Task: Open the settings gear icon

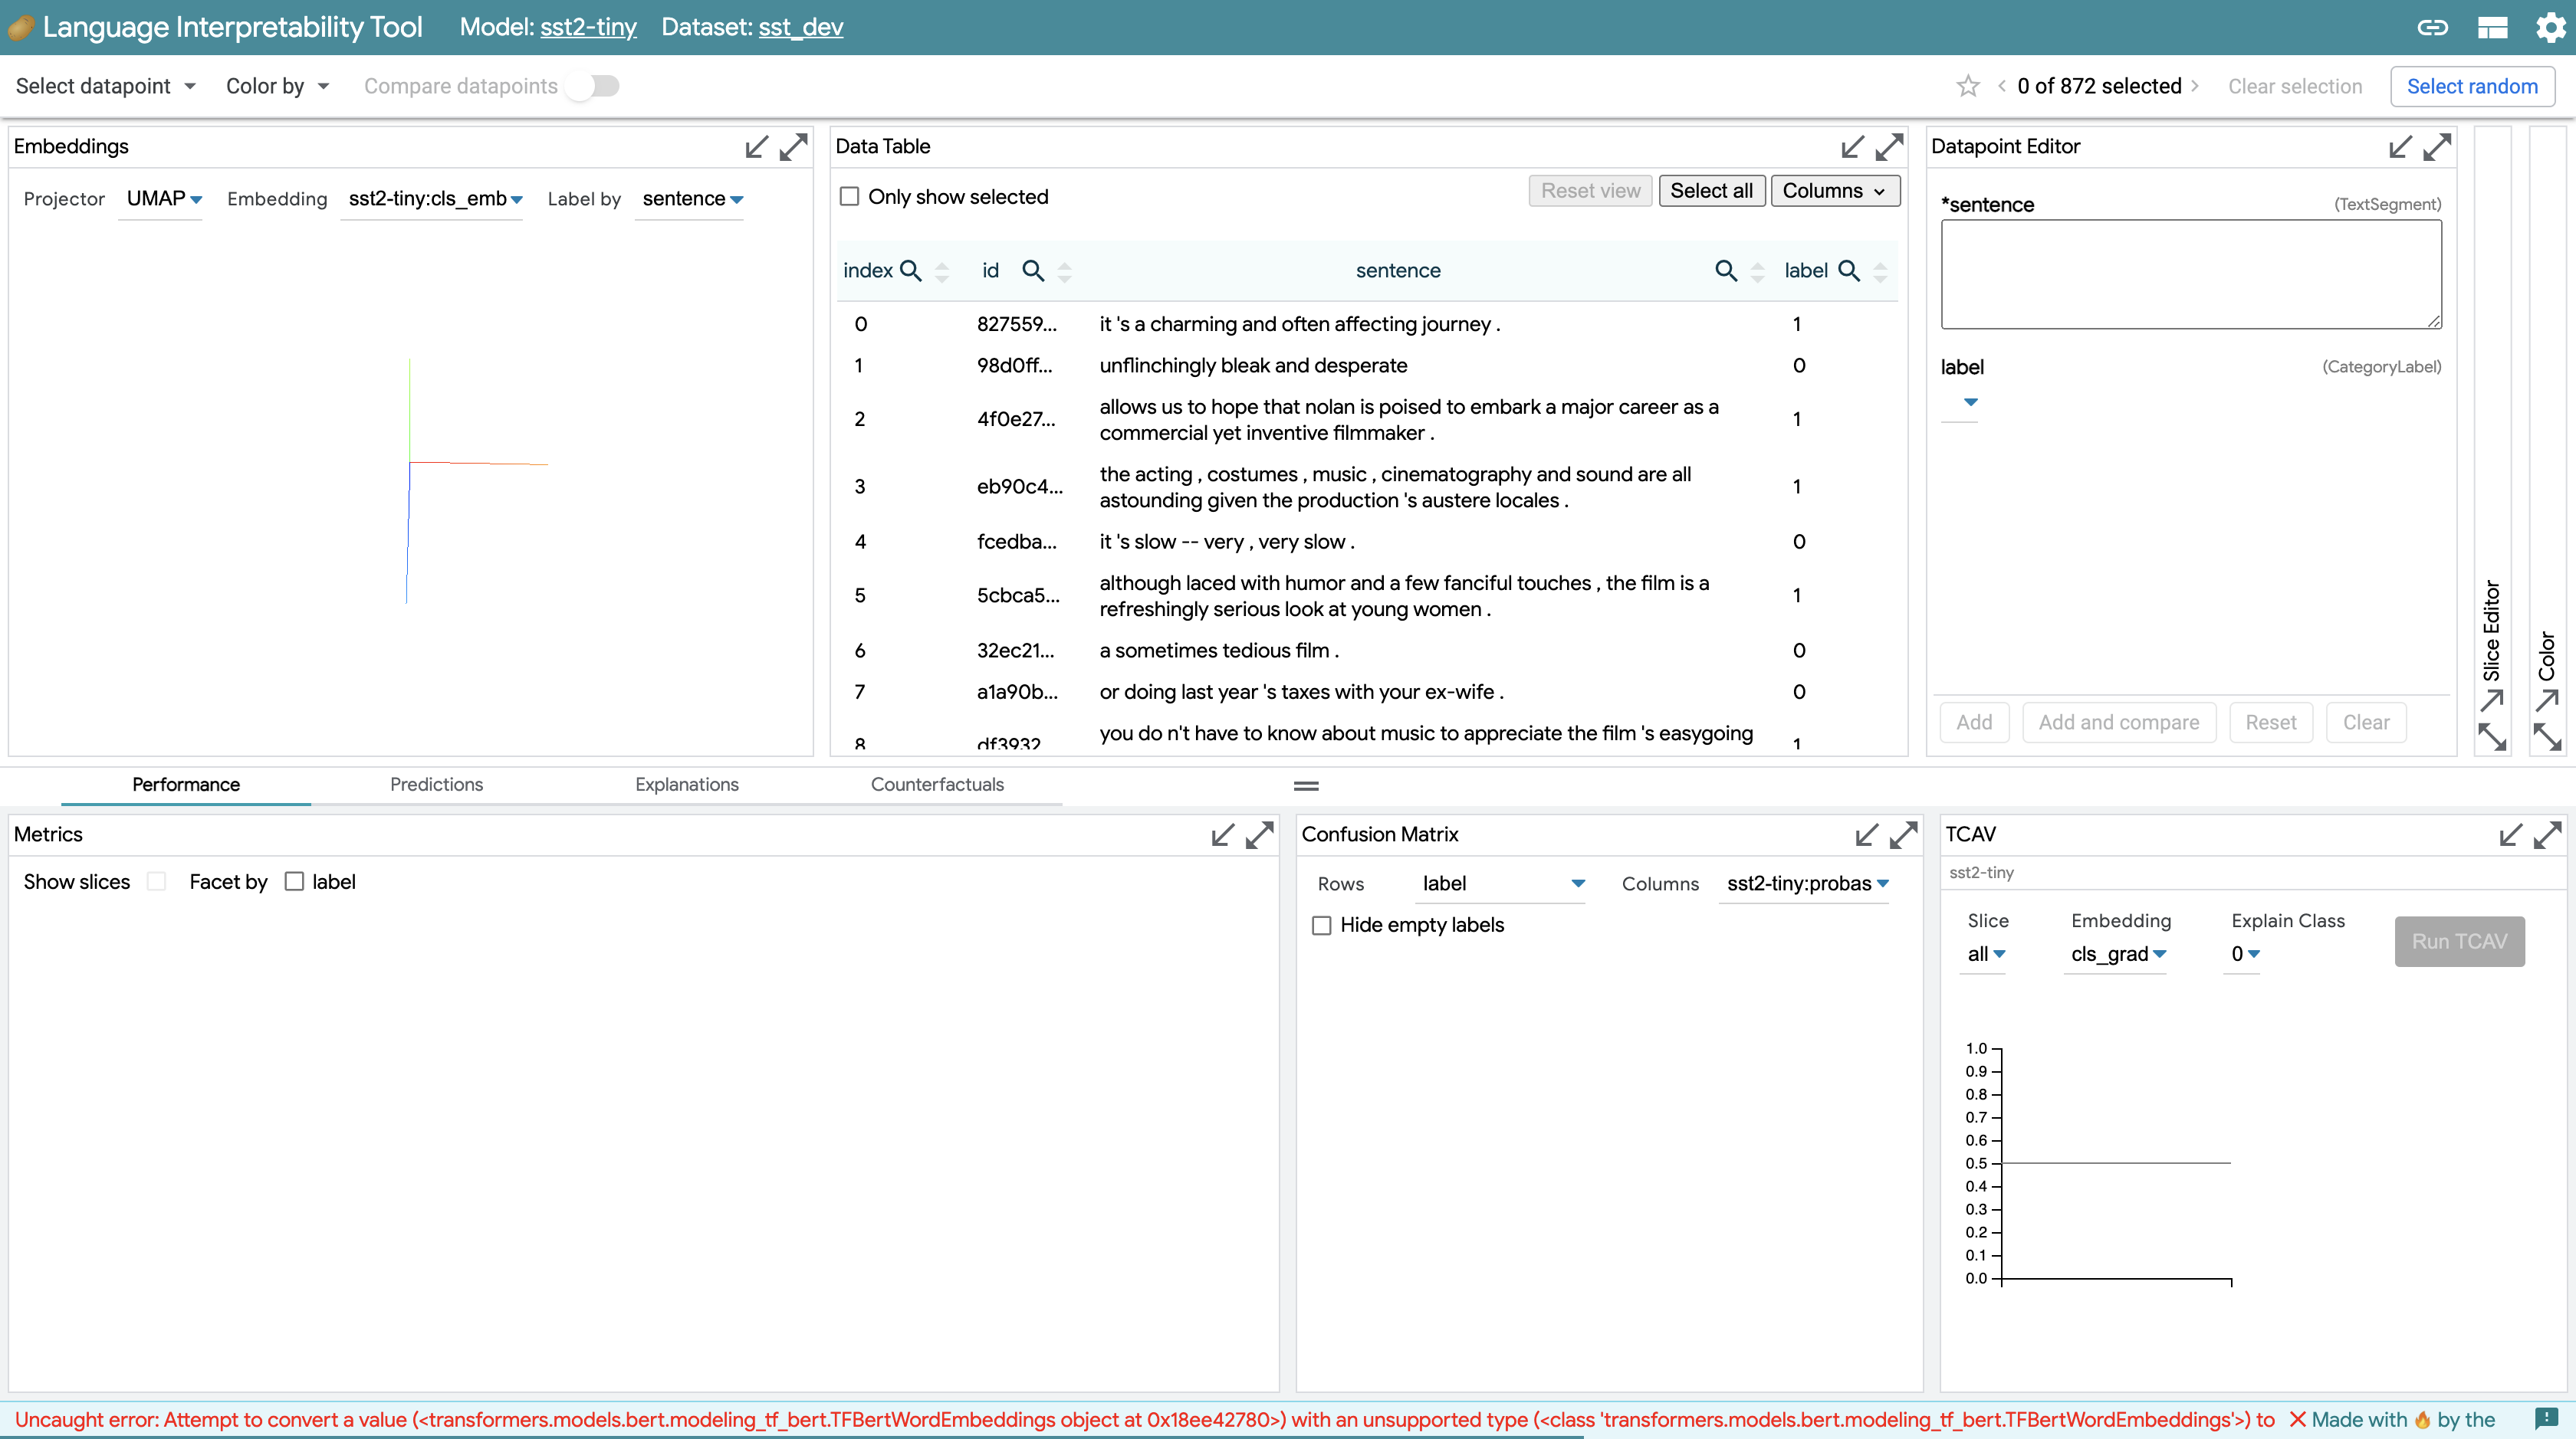Action: click(x=2550, y=27)
